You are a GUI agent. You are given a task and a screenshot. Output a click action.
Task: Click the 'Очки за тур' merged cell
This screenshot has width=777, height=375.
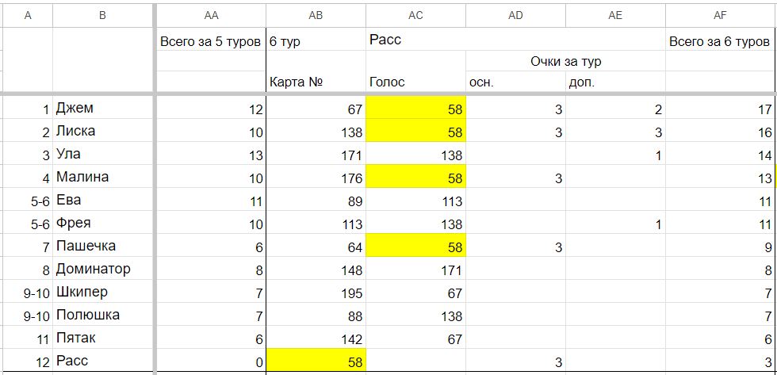(565, 61)
